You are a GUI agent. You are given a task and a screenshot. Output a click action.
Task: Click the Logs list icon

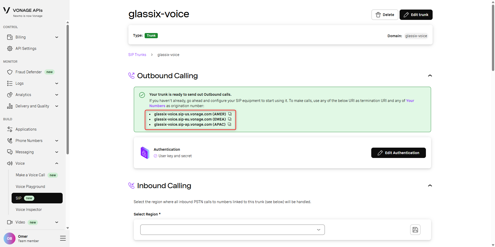[x=10, y=83]
